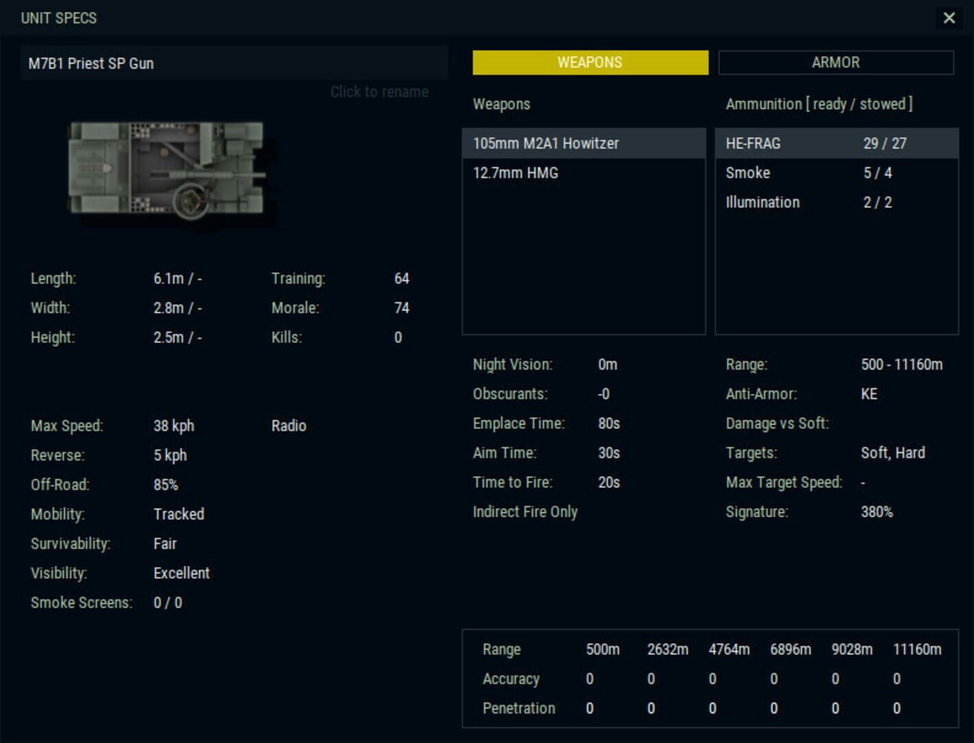The height and width of the screenshot is (743, 974).
Task: Click the Morale value of 74
Action: 402,308
